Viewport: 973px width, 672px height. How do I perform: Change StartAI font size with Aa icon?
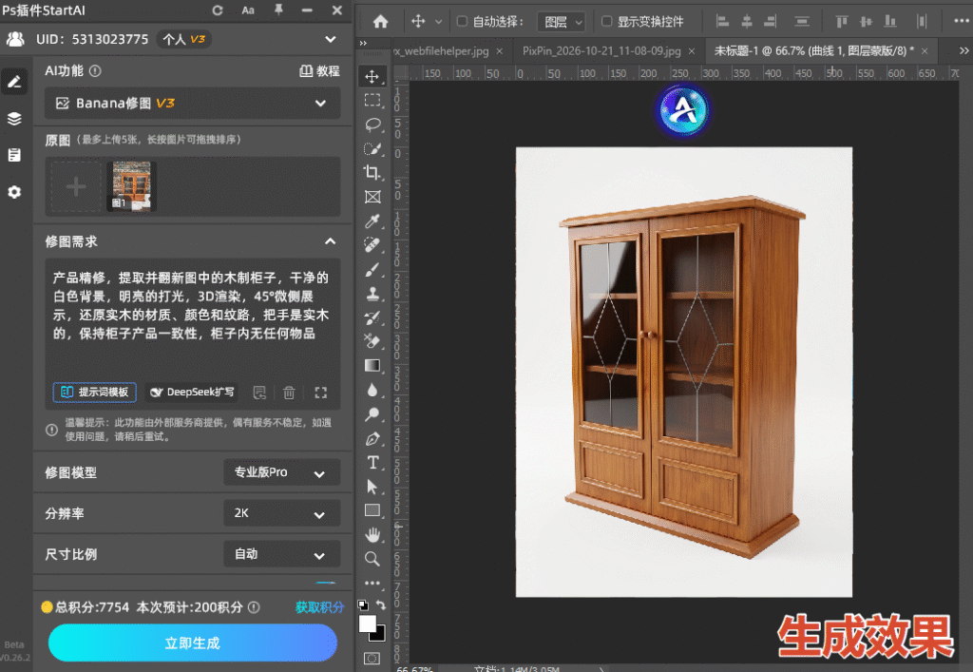click(248, 10)
